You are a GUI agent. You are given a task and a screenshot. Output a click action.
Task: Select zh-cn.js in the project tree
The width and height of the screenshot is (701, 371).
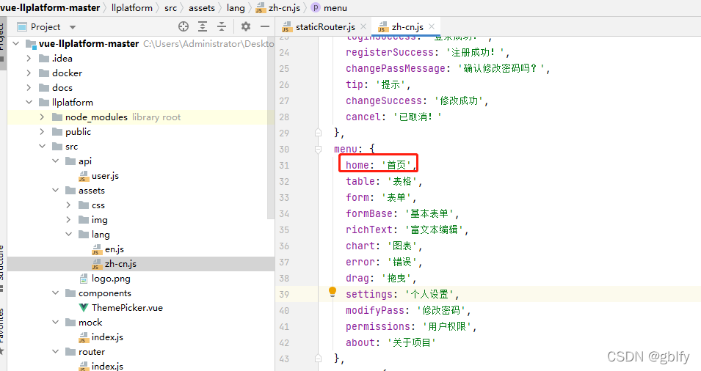[x=120, y=264]
